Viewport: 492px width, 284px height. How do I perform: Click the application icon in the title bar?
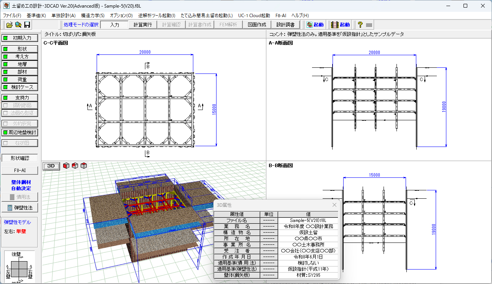tap(6, 6)
